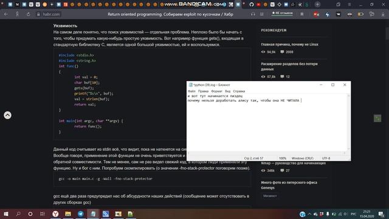
Task: Switch to the GitHub tab
Action: [x=252, y=4]
